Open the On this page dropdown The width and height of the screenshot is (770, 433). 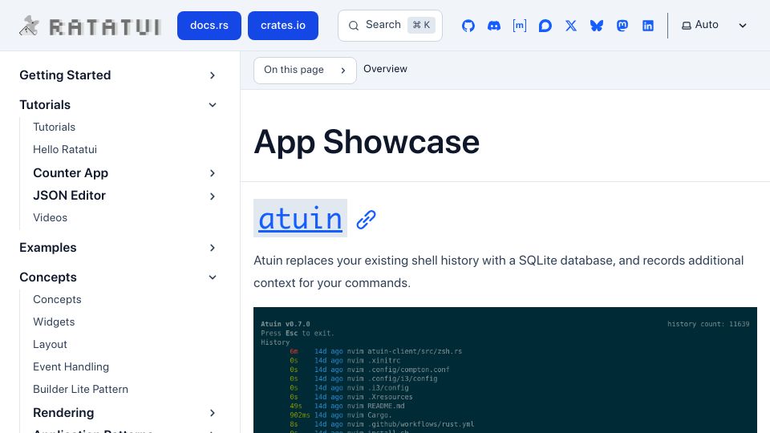click(305, 71)
